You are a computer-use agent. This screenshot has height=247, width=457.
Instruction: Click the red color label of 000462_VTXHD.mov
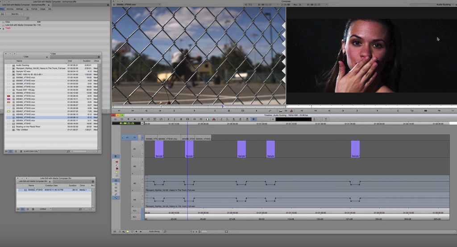[8, 96]
